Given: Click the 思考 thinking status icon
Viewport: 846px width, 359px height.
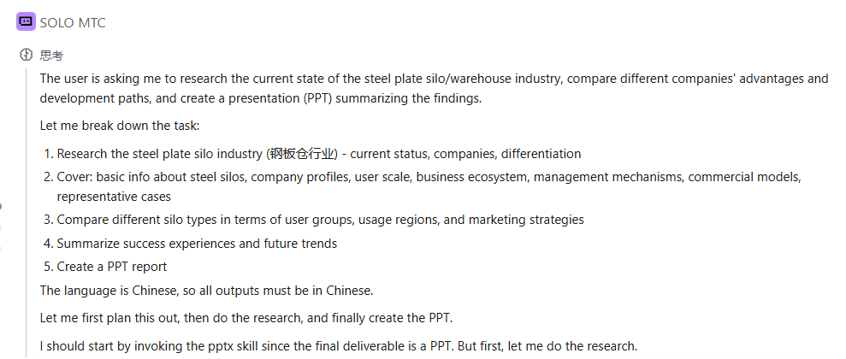Looking at the screenshot, I should tap(26, 56).
